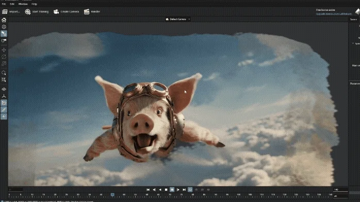Select the Scale transform tool
Image resolution: width=360 pixels, height=202 pixels.
pos(4,64)
